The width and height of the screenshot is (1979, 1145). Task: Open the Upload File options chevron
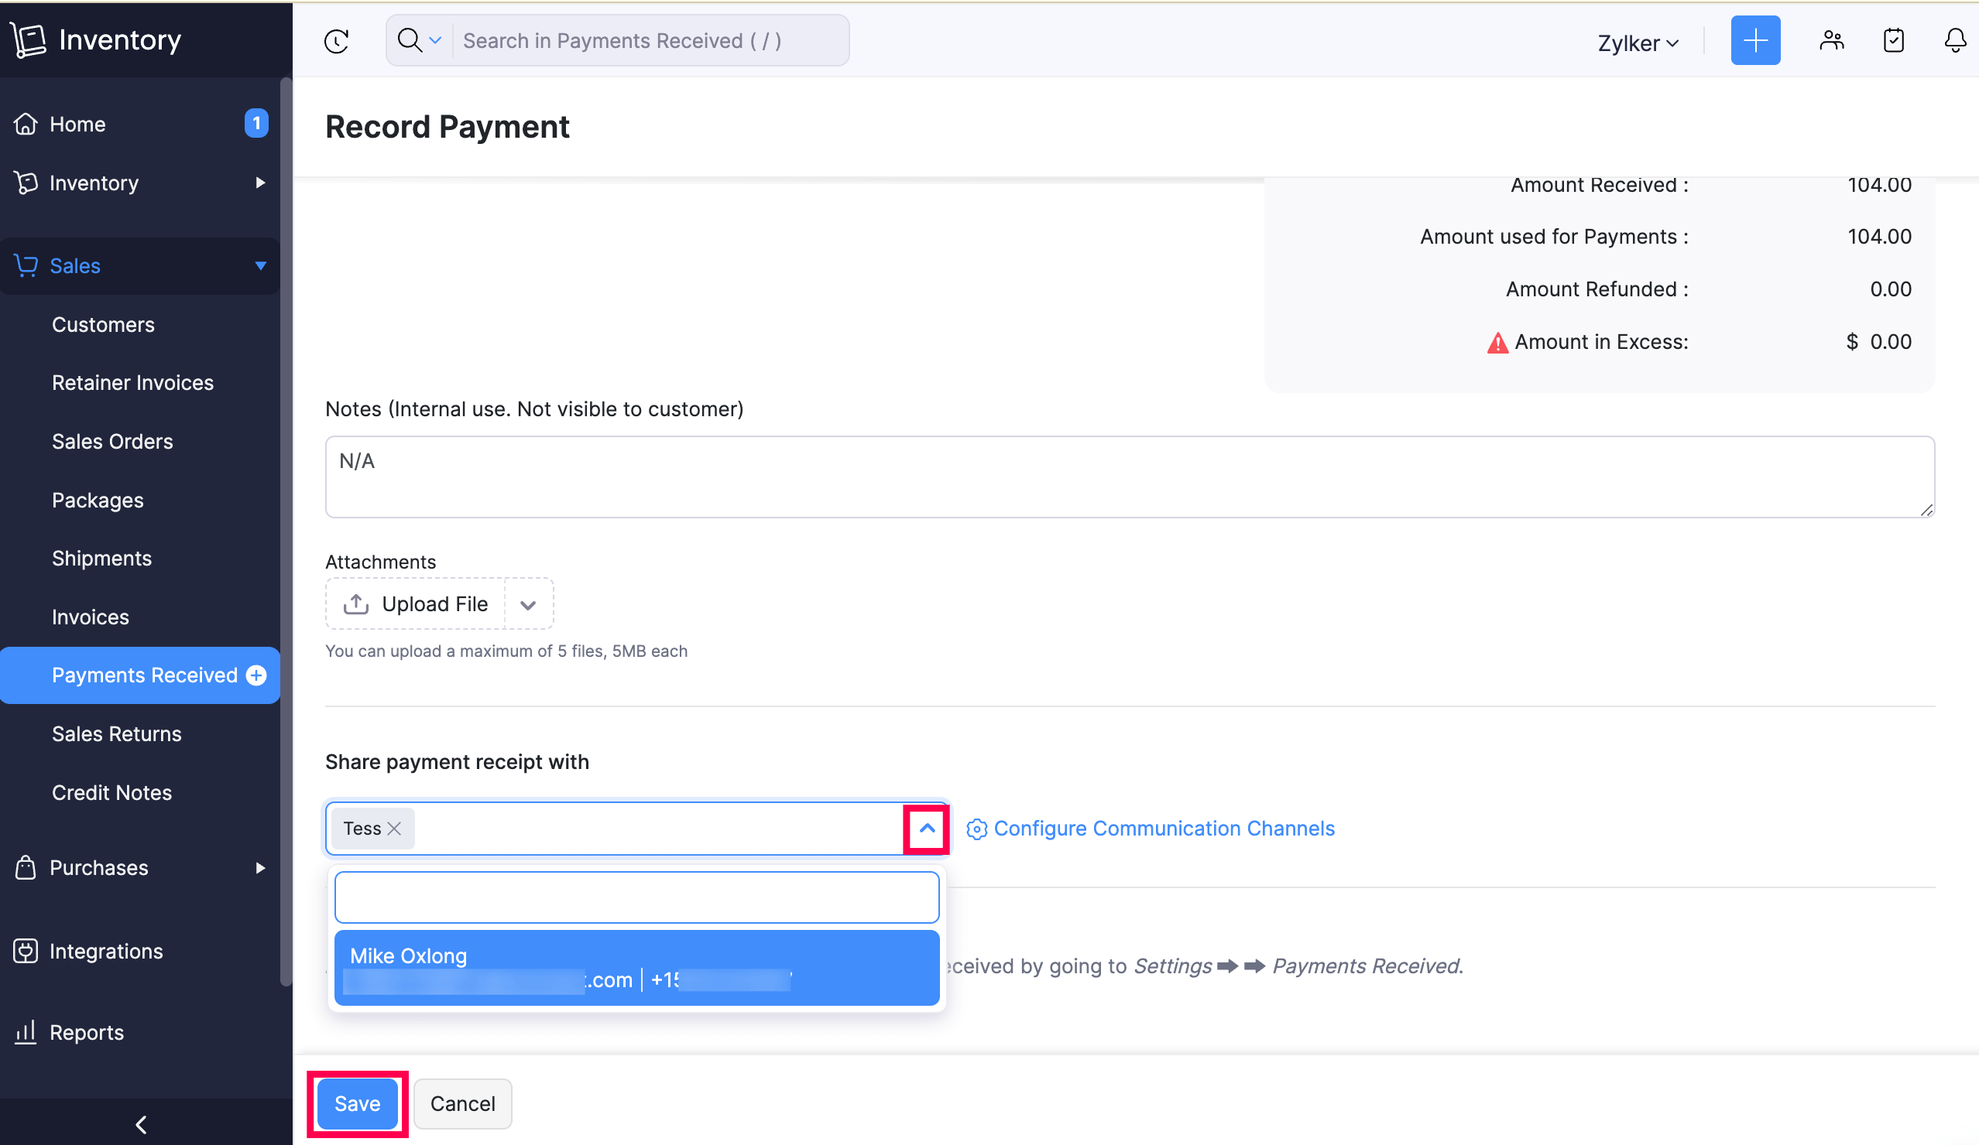(529, 603)
